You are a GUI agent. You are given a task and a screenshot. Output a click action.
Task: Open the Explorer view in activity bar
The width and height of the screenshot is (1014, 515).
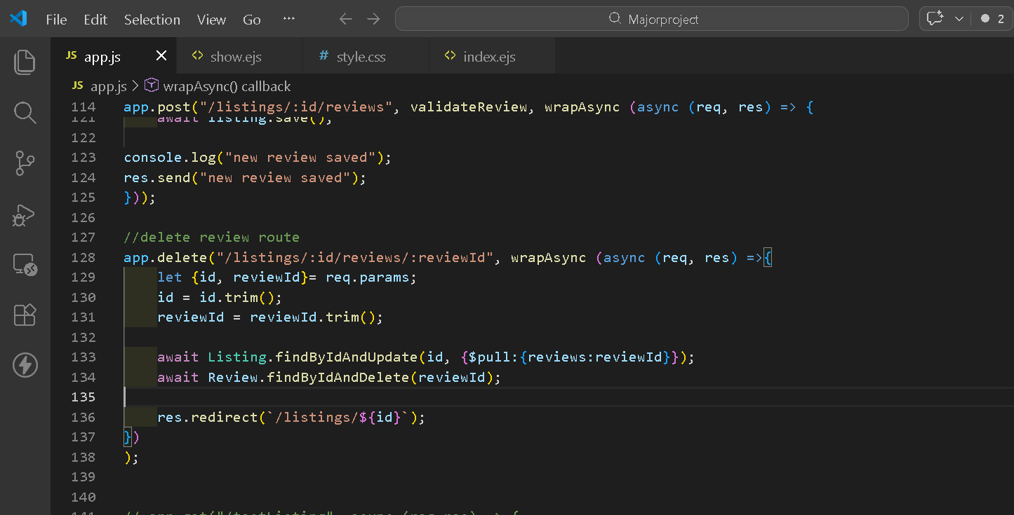[25, 62]
